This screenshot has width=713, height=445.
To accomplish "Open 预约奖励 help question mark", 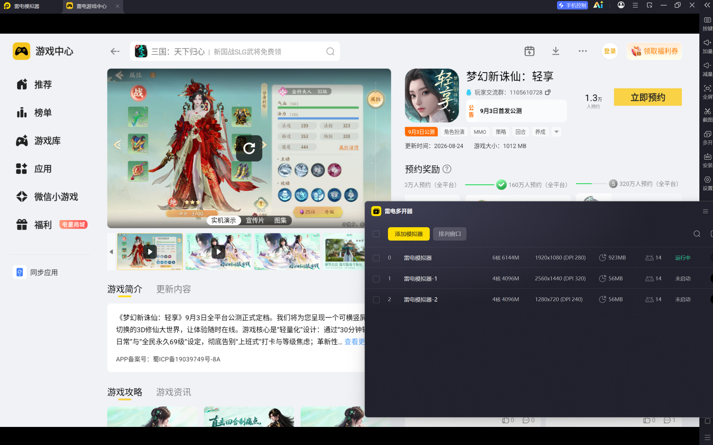I will (447, 169).
